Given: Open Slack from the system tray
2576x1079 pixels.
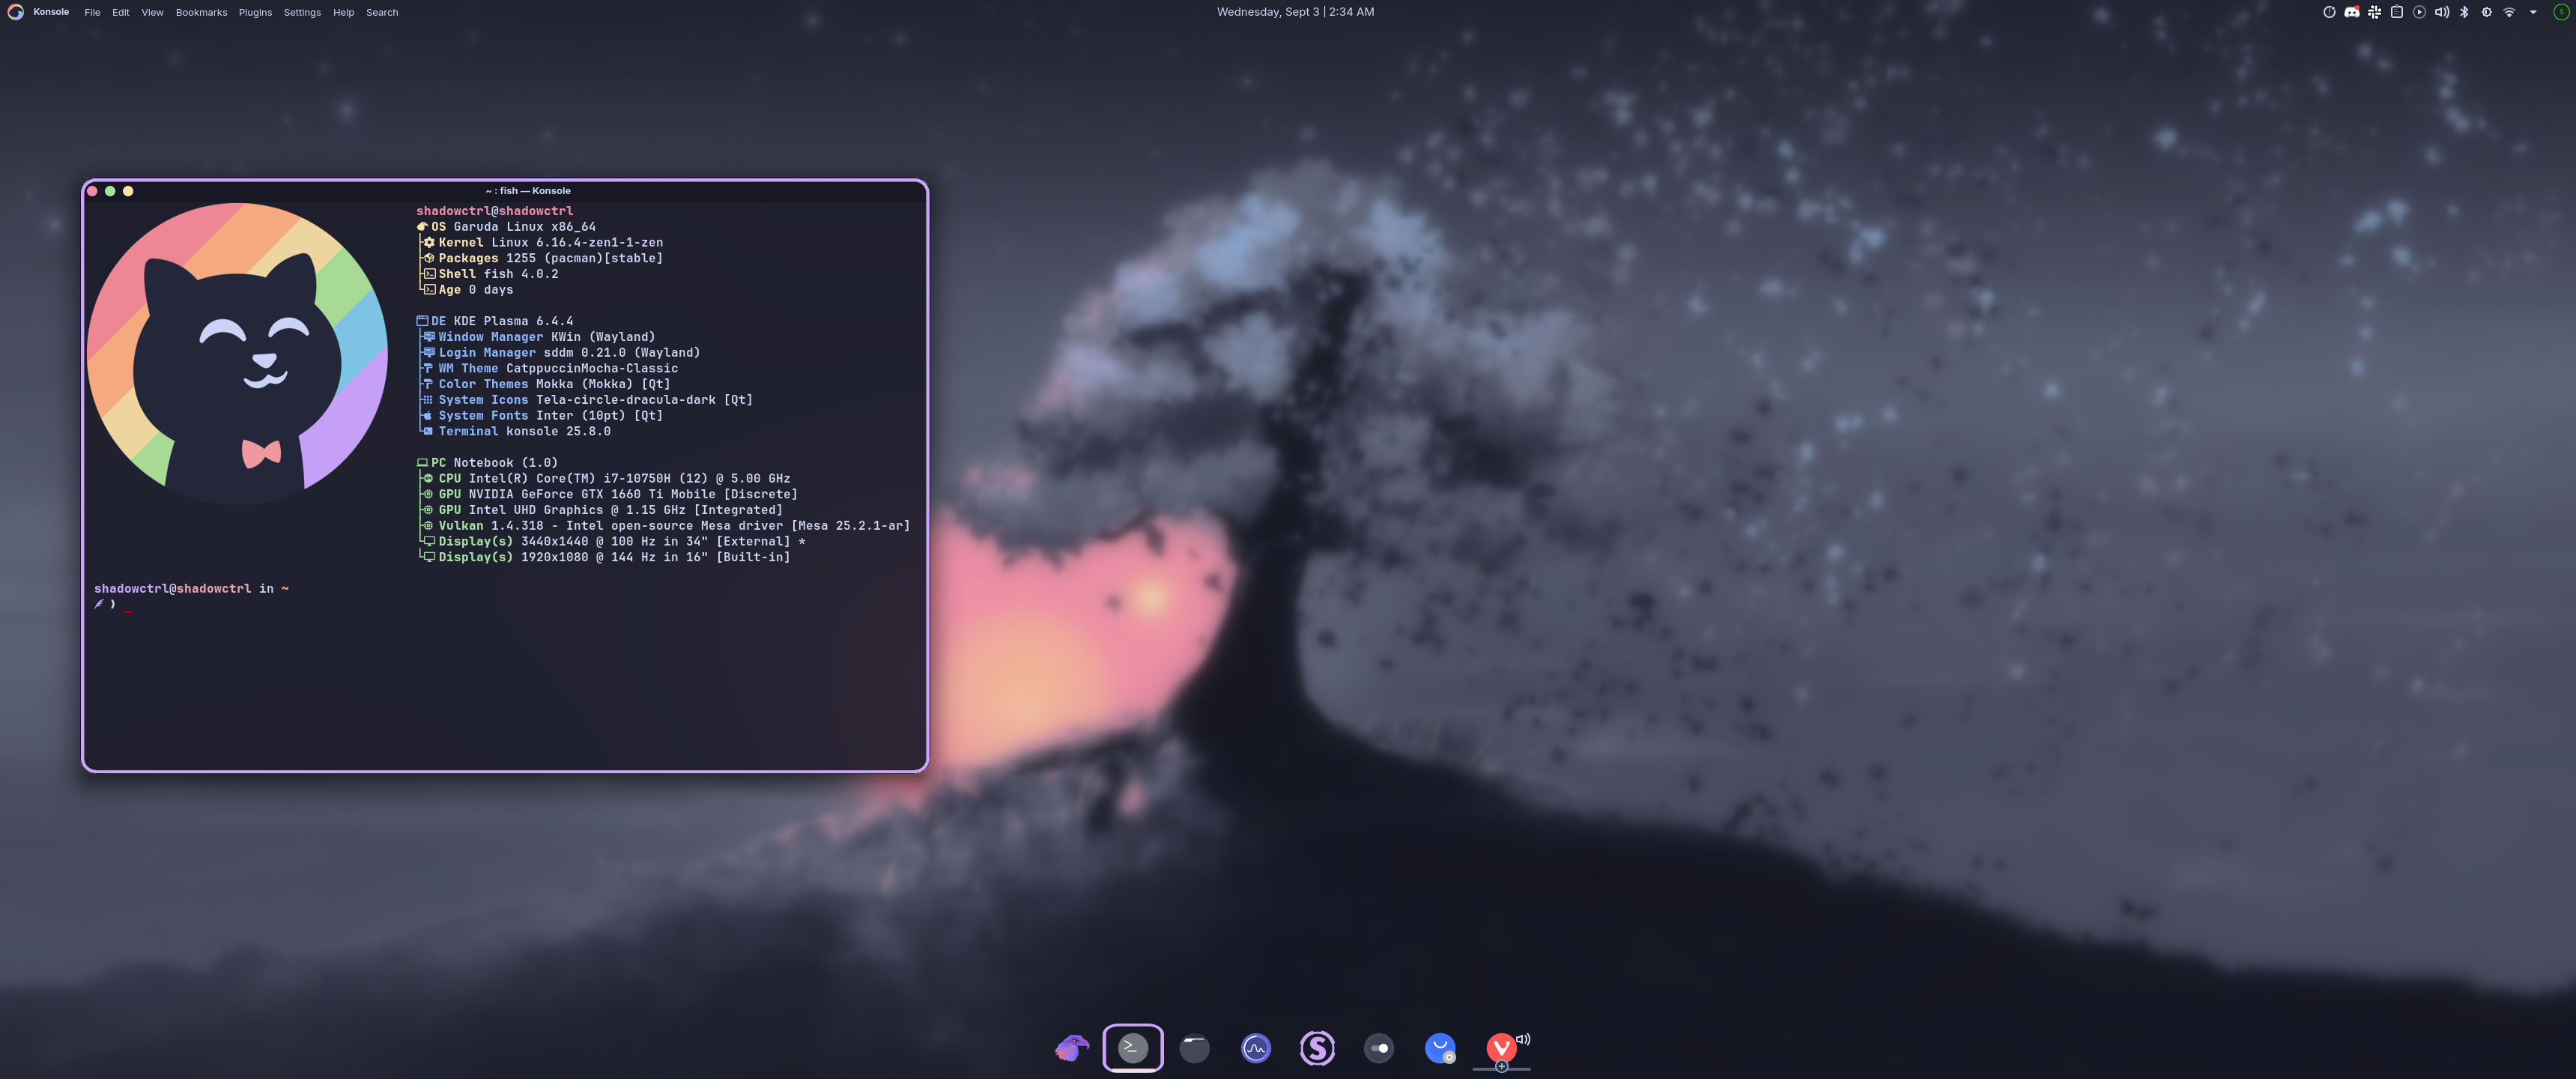Looking at the screenshot, I should tap(2374, 12).
